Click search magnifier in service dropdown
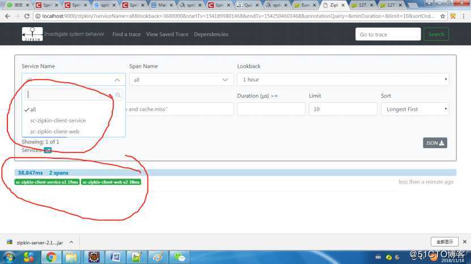The height and width of the screenshot is (264, 471). point(118,95)
